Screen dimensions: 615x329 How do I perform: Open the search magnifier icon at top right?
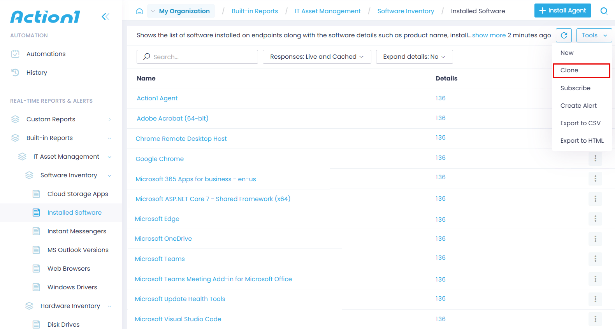pyautogui.click(x=604, y=11)
